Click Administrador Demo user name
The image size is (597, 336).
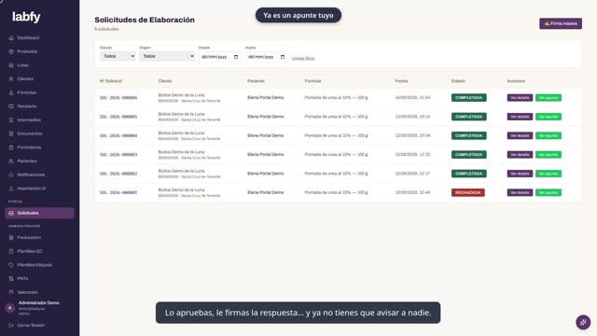click(x=39, y=302)
